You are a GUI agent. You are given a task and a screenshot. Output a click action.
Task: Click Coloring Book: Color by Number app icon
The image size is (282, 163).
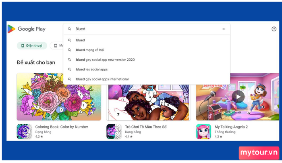[24, 131]
